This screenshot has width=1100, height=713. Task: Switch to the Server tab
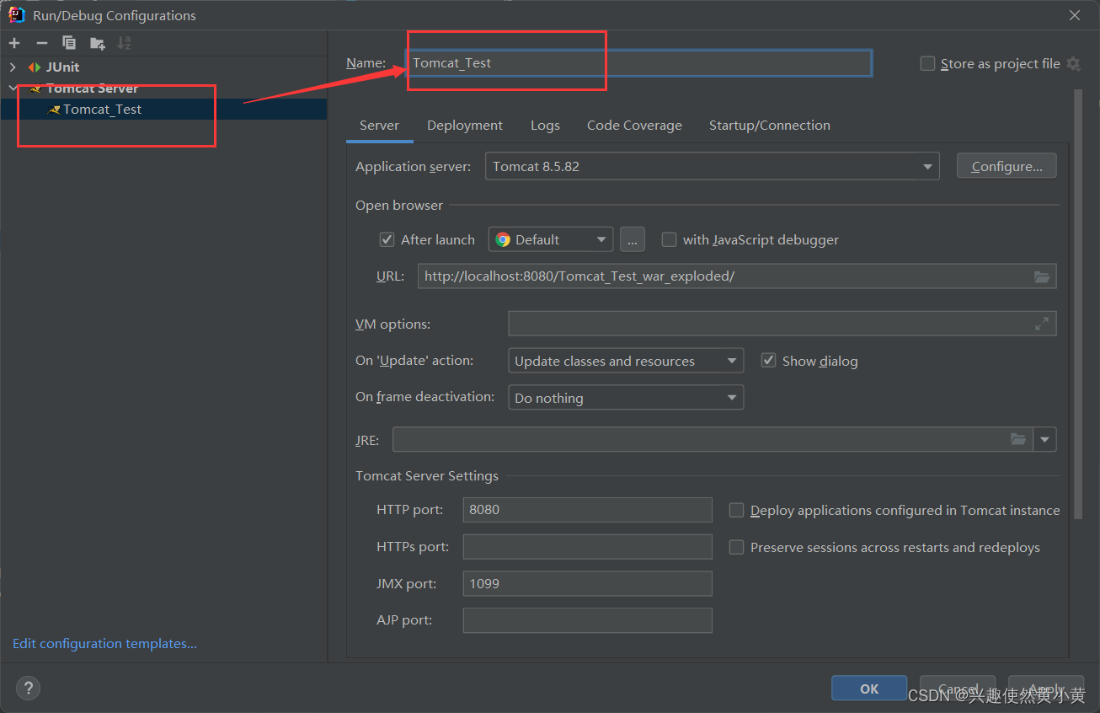379,126
